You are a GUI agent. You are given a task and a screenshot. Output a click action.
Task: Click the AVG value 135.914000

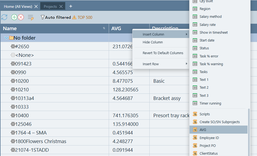[126, 124]
